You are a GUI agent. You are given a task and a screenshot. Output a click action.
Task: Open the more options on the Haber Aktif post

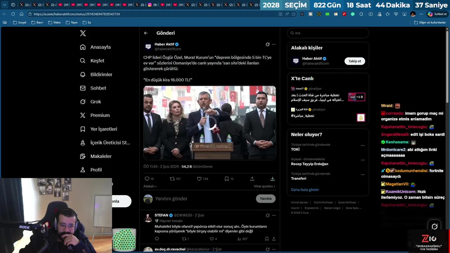coord(274,44)
